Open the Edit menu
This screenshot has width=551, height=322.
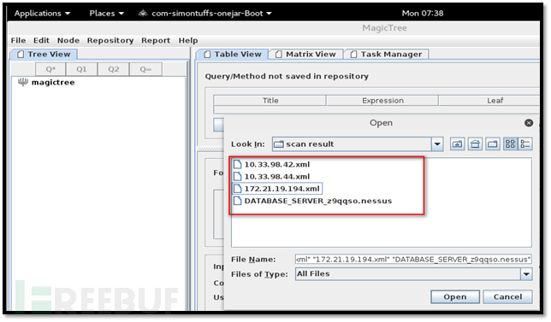pos(41,40)
